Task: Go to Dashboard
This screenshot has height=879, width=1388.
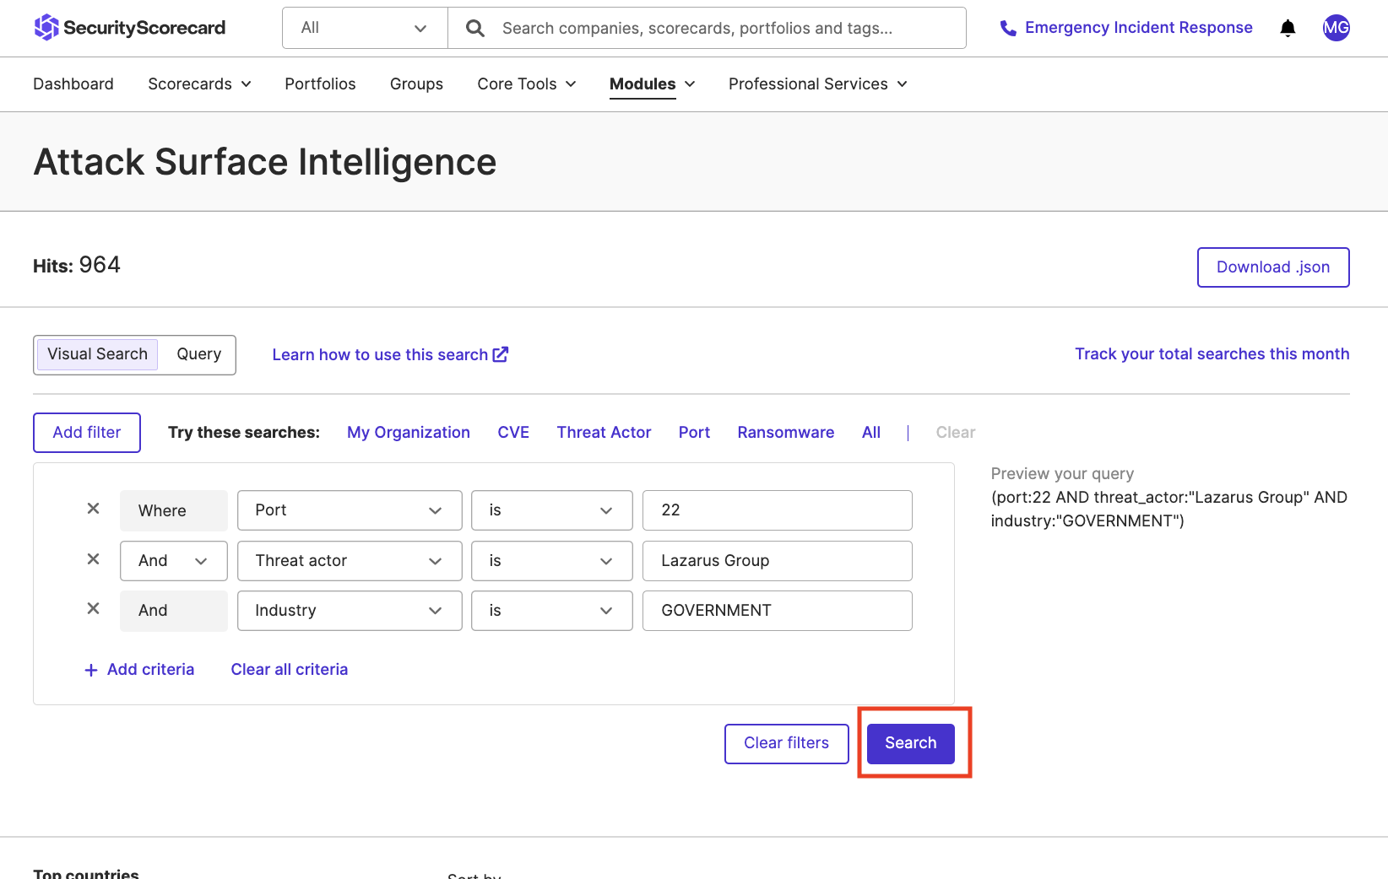Action: point(73,84)
